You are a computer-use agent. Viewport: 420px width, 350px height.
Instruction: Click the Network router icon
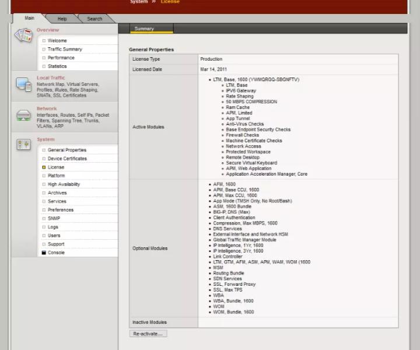coord(23,115)
